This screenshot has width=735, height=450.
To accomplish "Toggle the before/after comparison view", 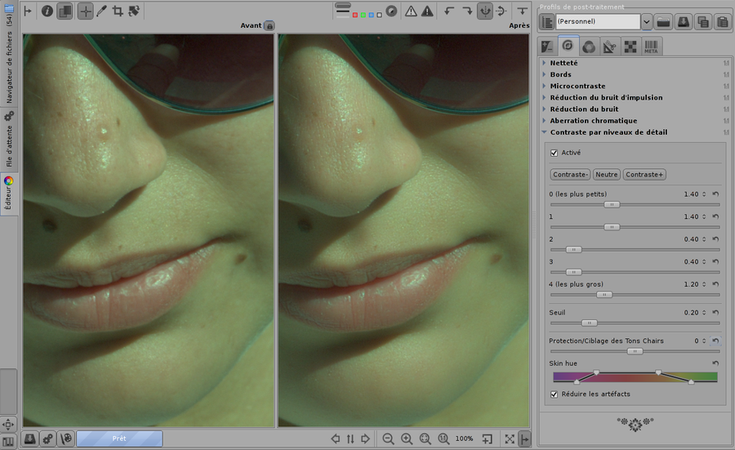I will 65,11.
